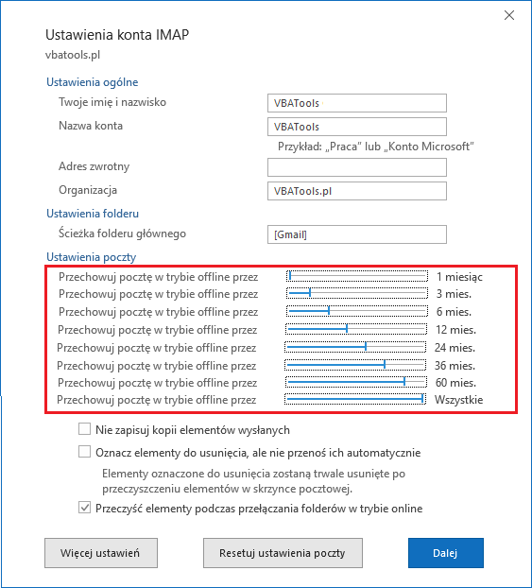Open 'Więcej ustawień' button
Image resolution: width=532 pixels, height=588 pixels.
(x=101, y=553)
